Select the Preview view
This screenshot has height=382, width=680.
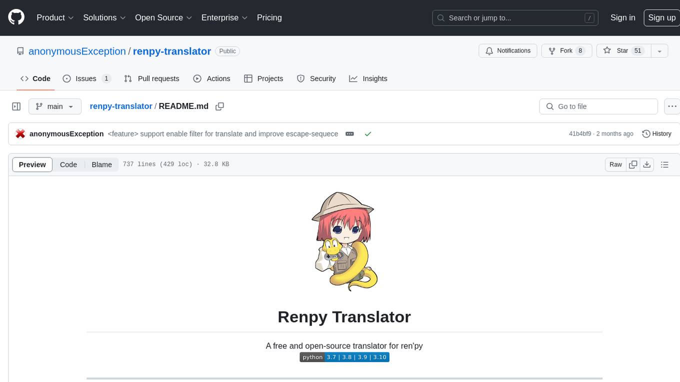(32, 164)
